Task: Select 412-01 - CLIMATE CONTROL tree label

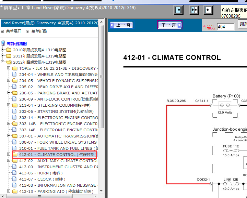Action: coord(58,155)
